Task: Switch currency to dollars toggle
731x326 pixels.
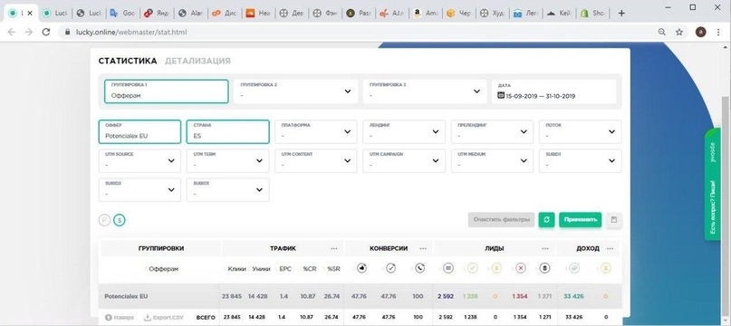Action: 120,220
